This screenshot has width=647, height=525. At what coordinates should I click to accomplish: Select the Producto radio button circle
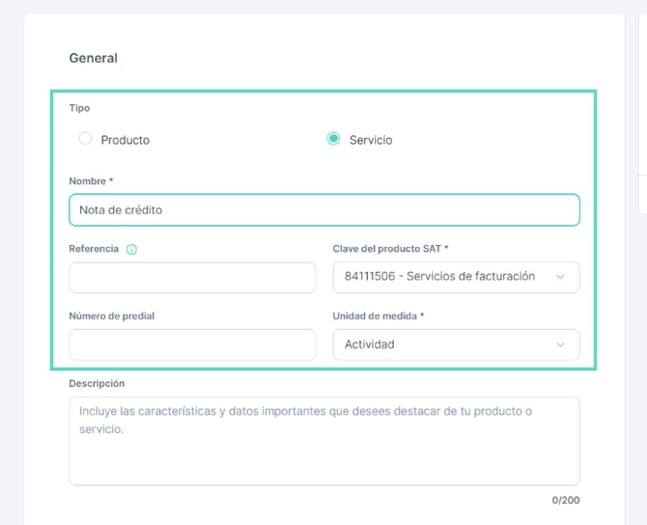point(85,139)
